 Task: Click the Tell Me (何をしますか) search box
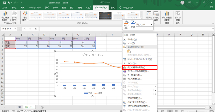[128, 8]
